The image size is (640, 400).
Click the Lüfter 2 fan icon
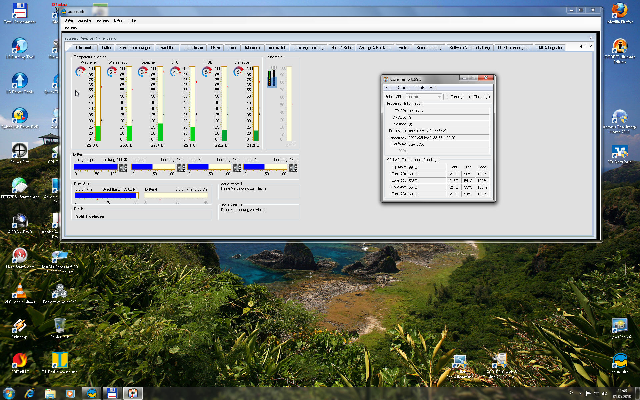tap(181, 168)
